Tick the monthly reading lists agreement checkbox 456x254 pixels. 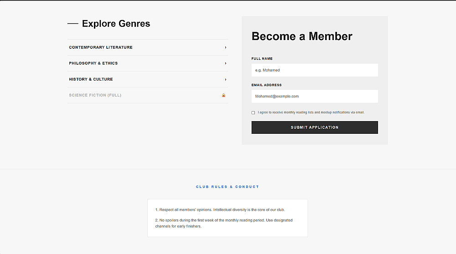[x=253, y=112]
